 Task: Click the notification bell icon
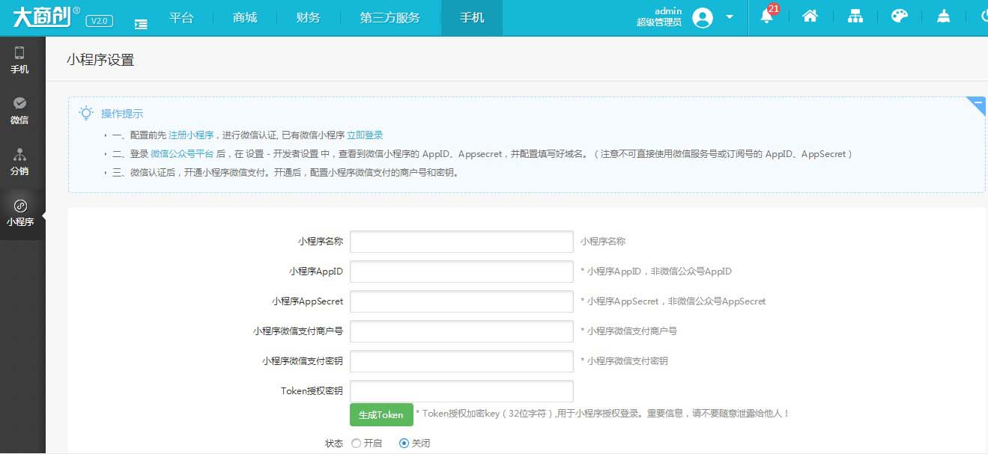(767, 16)
